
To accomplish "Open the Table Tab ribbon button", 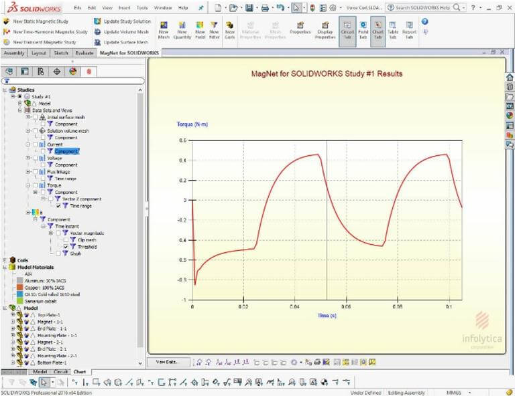I will coord(393,30).
